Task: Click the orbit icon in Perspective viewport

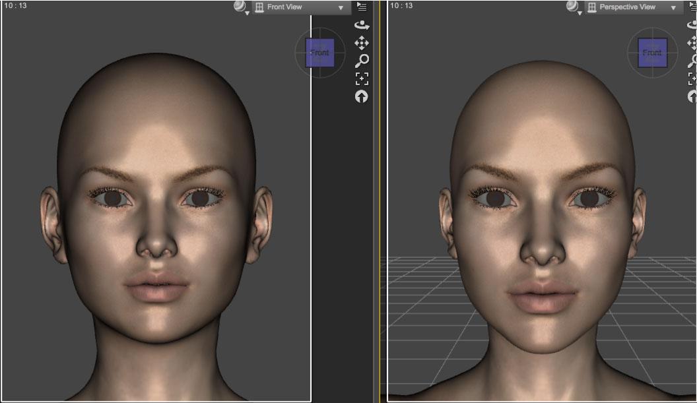Action: (x=692, y=25)
